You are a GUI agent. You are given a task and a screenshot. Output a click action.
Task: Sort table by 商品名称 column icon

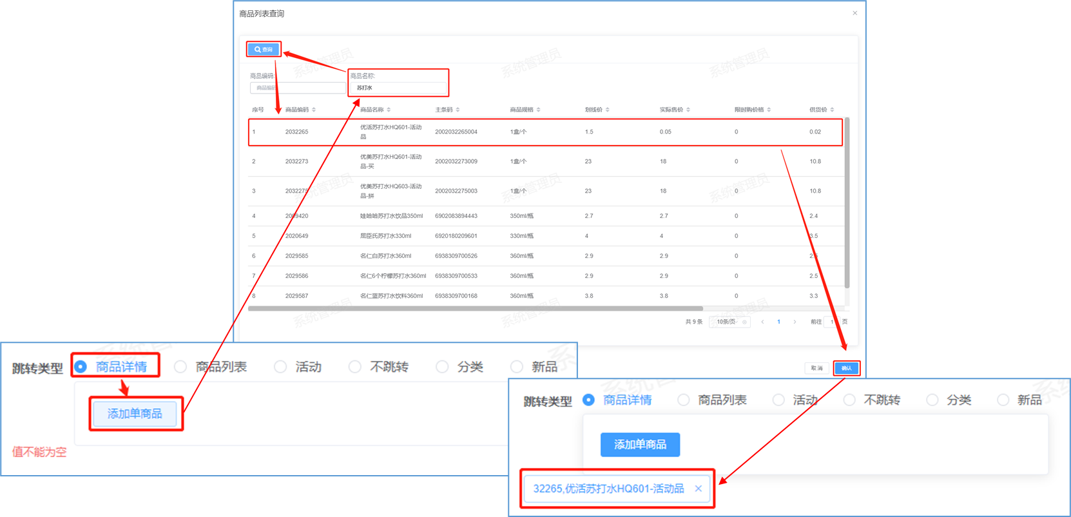click(389, 110)
